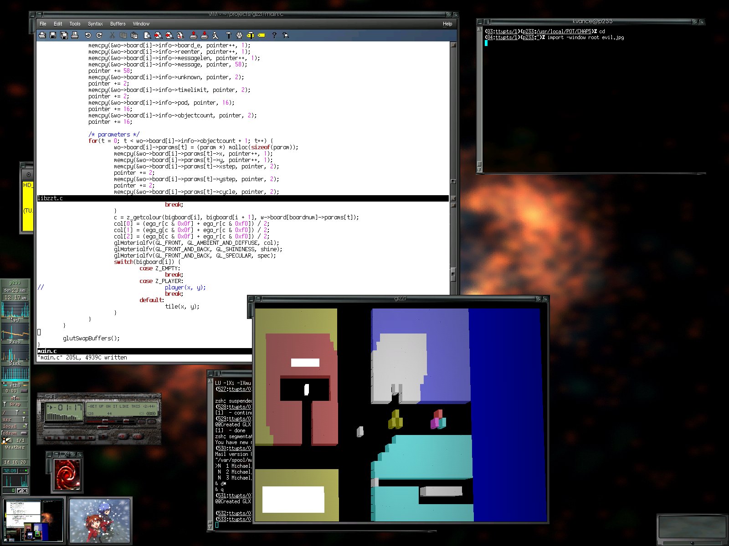Click the Save file floppy icon
Viewport: 729px width, 546px height.
pyautogui.click(x=53, y=35)
